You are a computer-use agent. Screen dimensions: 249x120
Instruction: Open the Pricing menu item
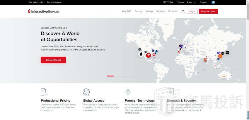click(x=138, y=11)
